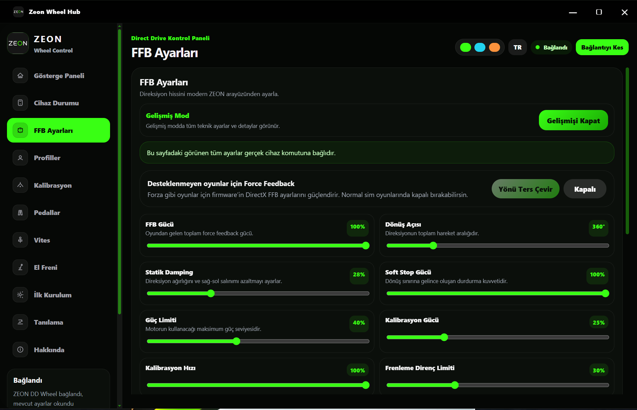Click the İlk Kurulum setup icon
This screenshot has height=410, width=637.
20,295
